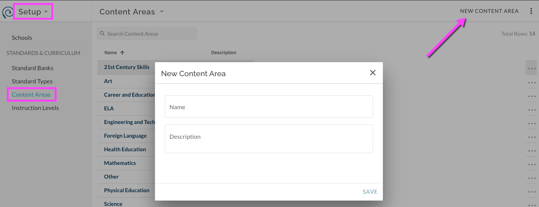Viewport: 539px width, 207px height.
Task: Select the Foreign Language row
Action: coord(125,136)
